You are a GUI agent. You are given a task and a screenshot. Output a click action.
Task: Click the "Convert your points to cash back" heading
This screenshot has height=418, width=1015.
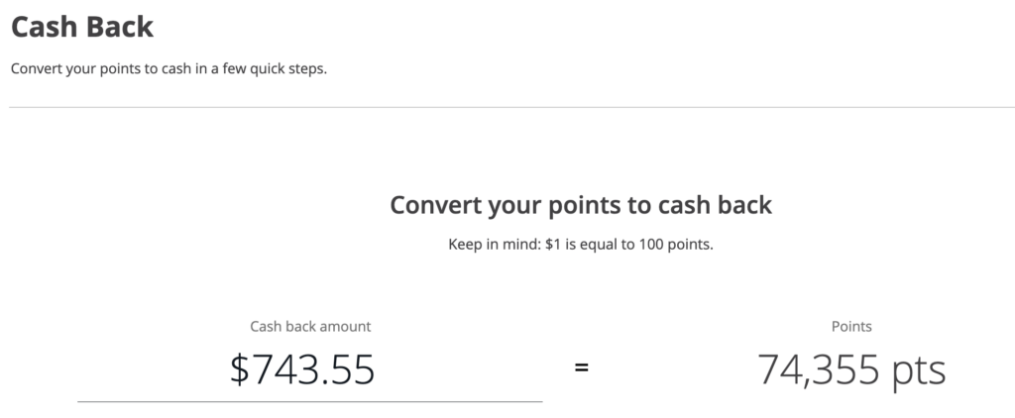click(x=581, y=205)
